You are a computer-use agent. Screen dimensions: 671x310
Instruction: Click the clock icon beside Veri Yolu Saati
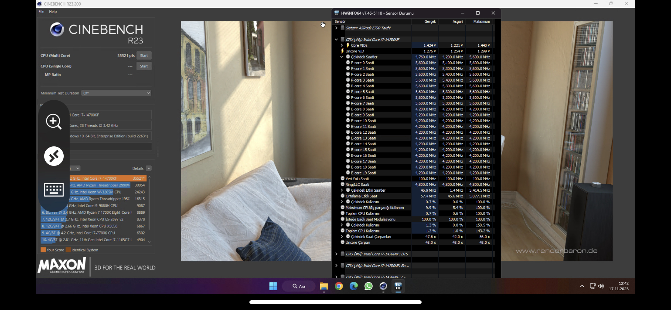(342, 179)
